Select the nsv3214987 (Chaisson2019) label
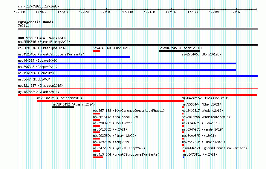This screenshot has height=169, width=266. [40, 86]
